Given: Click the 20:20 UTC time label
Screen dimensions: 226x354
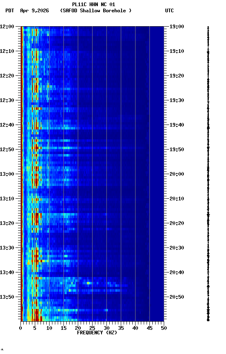Looking at the screenshot, I should pos(177,224).
